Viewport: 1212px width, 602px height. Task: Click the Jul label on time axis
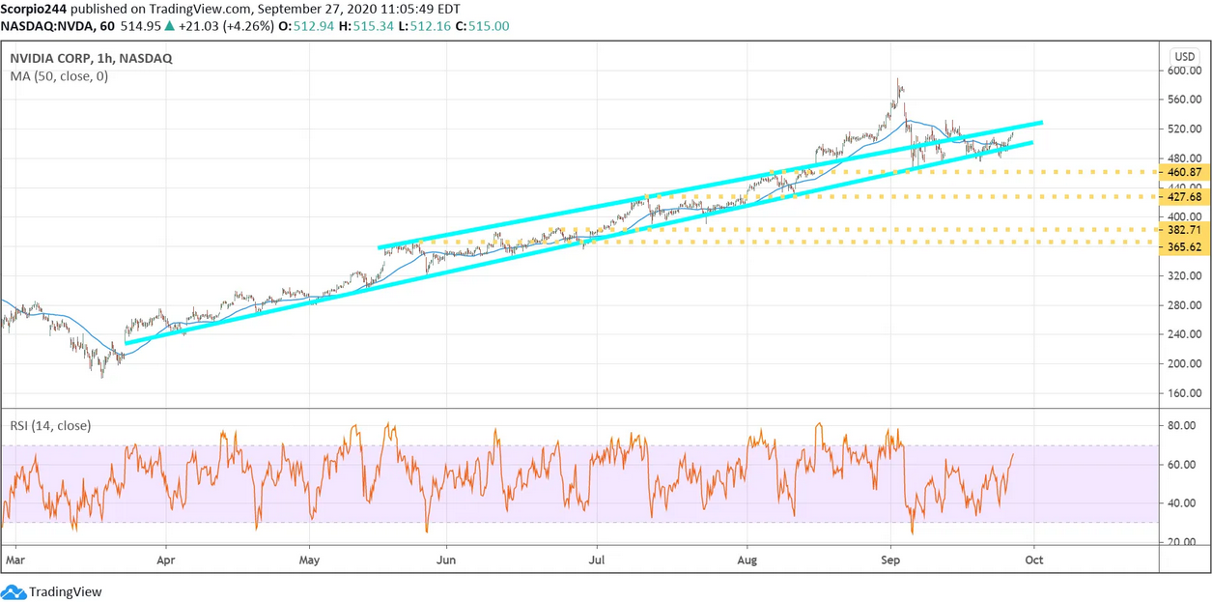tap(596, 559)
